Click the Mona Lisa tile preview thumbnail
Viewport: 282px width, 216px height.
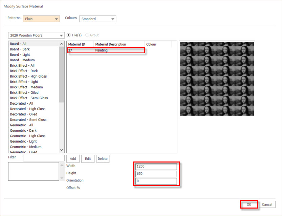[217, 79]
